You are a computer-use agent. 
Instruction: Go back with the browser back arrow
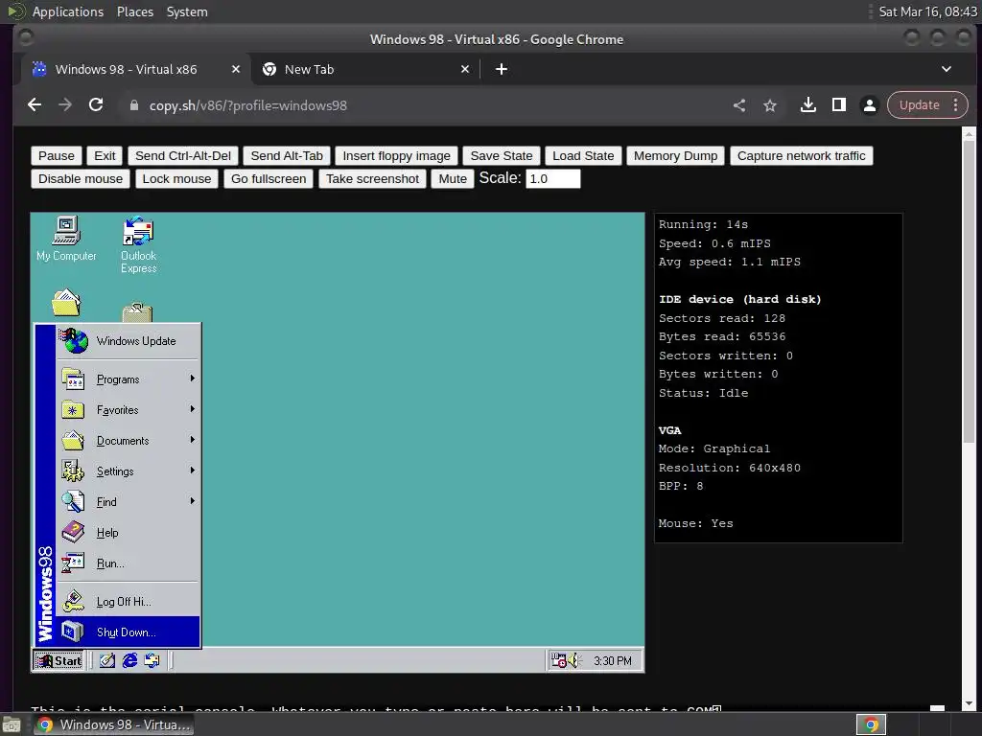pyautogui.click(x=35, y=105)
